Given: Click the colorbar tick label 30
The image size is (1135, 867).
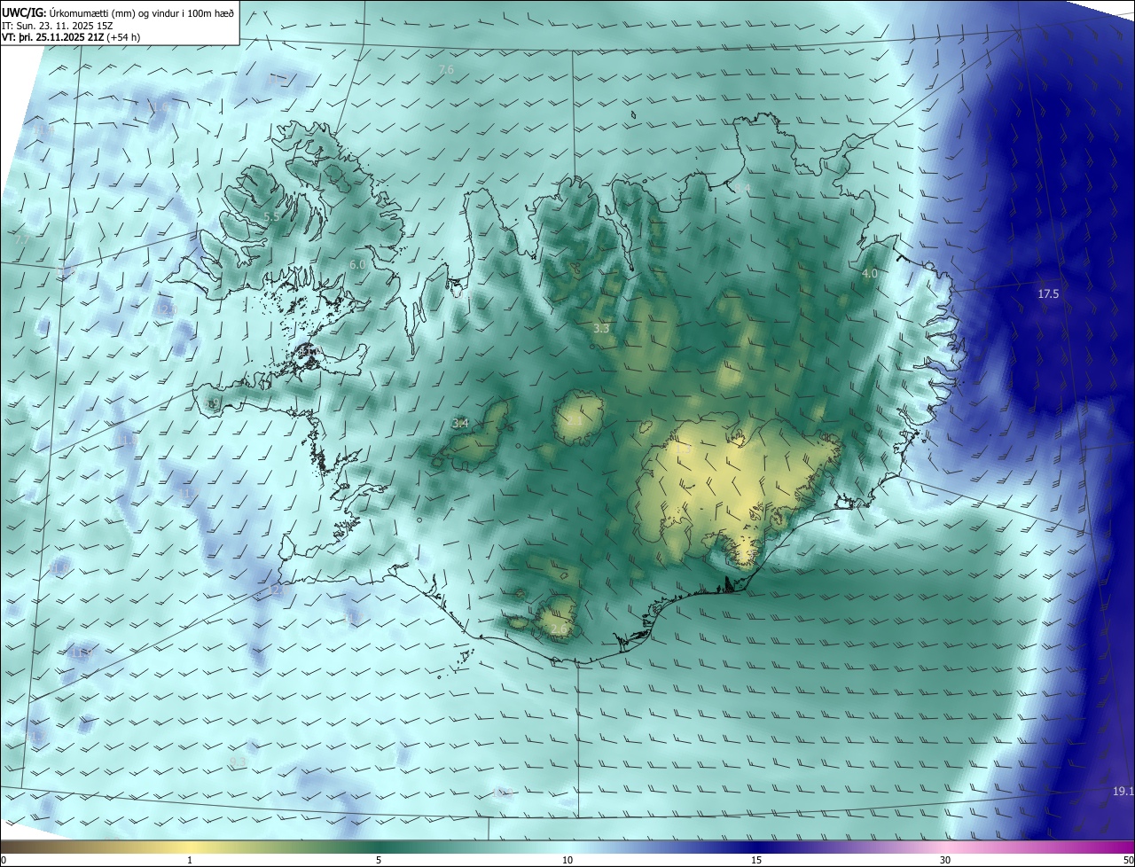Looking at the screenshot, I should pyautogui.click(x=945, y=860).
